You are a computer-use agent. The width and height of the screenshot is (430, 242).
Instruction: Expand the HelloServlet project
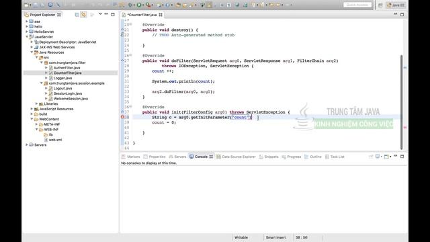coord(27,32)
